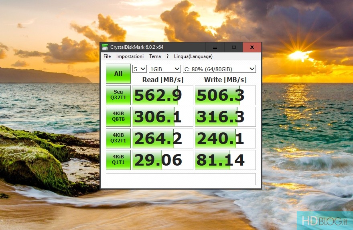353x230 pixels.
Task: Start the 4KiB Q32T1 test
Action: click(118, 138)
